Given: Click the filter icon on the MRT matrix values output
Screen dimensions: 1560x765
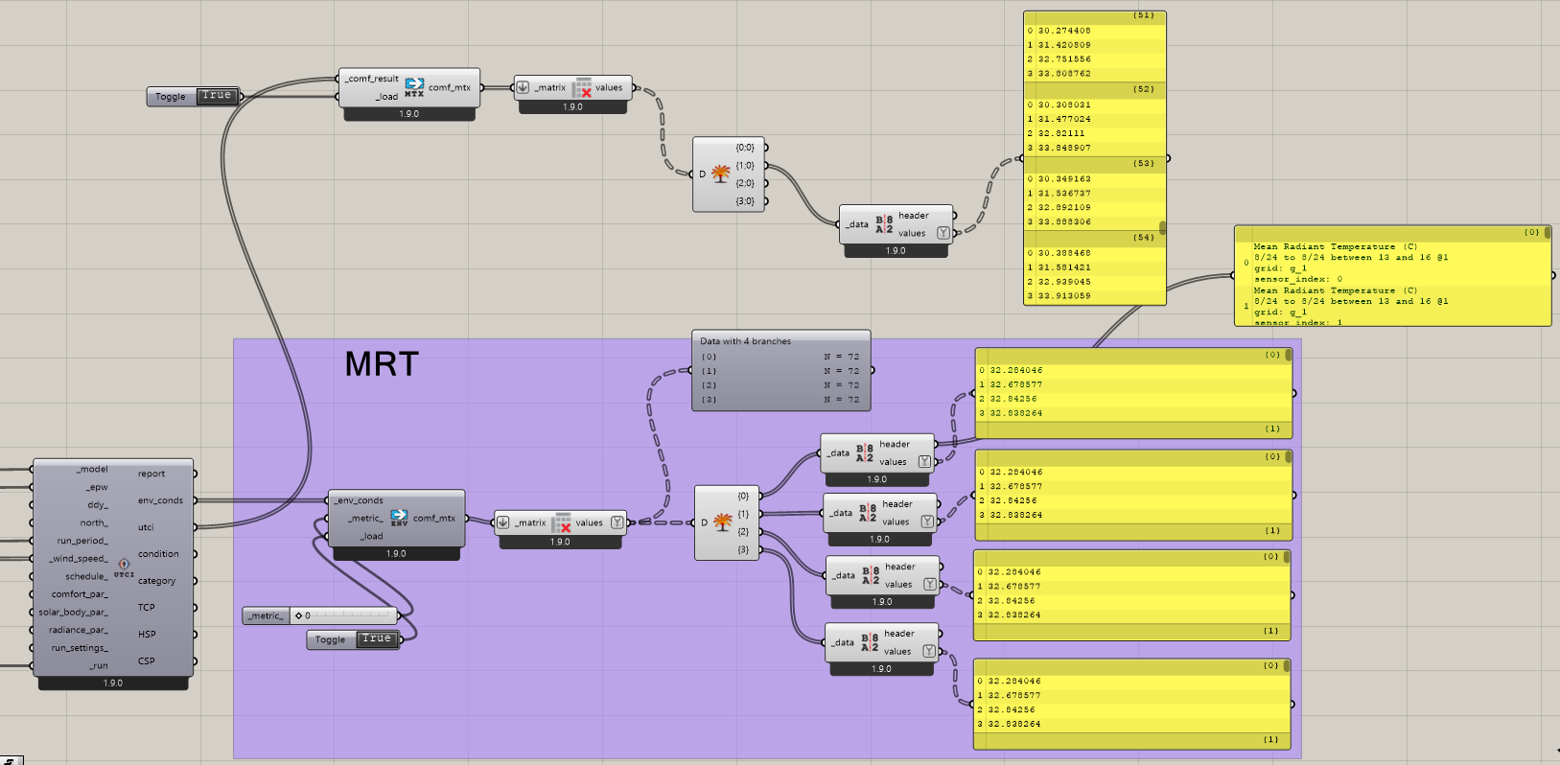Looking at the screenshot, I should [617, 522].
